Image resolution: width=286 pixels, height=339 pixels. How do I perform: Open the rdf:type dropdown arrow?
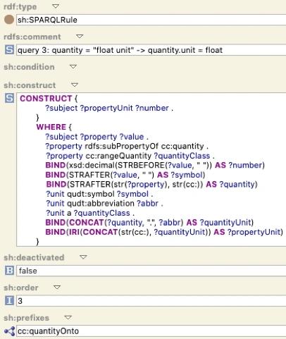click(56, 6)
